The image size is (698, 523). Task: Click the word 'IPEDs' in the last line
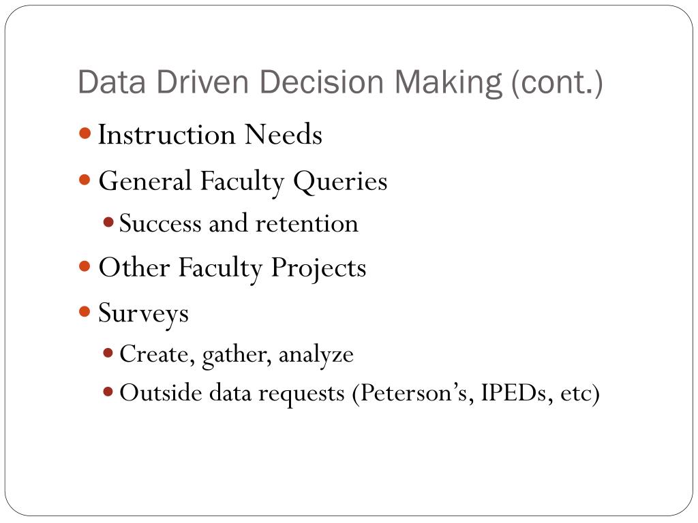pyautogui.click(x=514, y=393)
